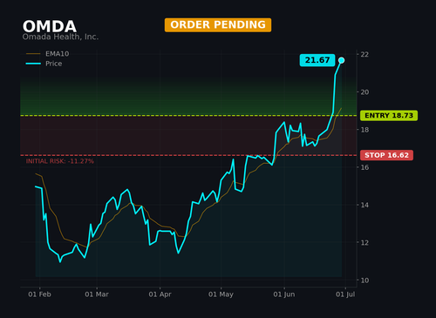The image size is (436, 318).
Task: Click the 01 Jul axis label
Action: [345, 294]
